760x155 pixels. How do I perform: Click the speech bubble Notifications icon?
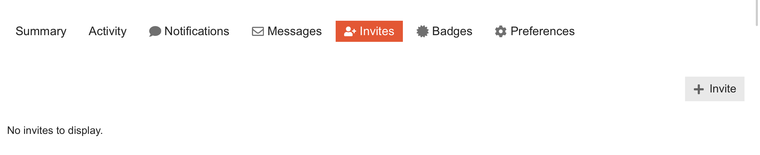(x=155, y=31)
